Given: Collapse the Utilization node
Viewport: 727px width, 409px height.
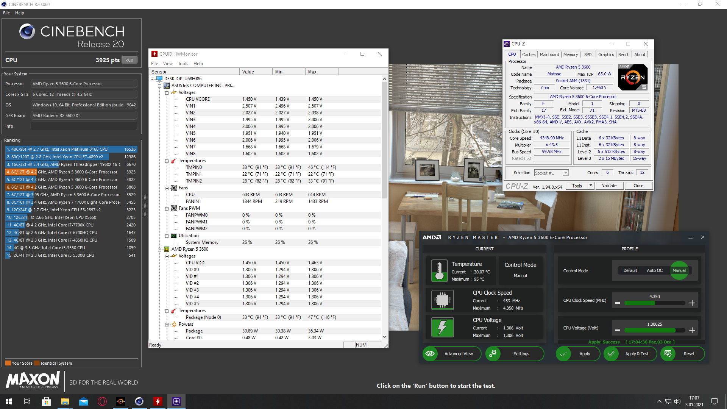Looking at the screenshot, I should (x=167, y=236).
